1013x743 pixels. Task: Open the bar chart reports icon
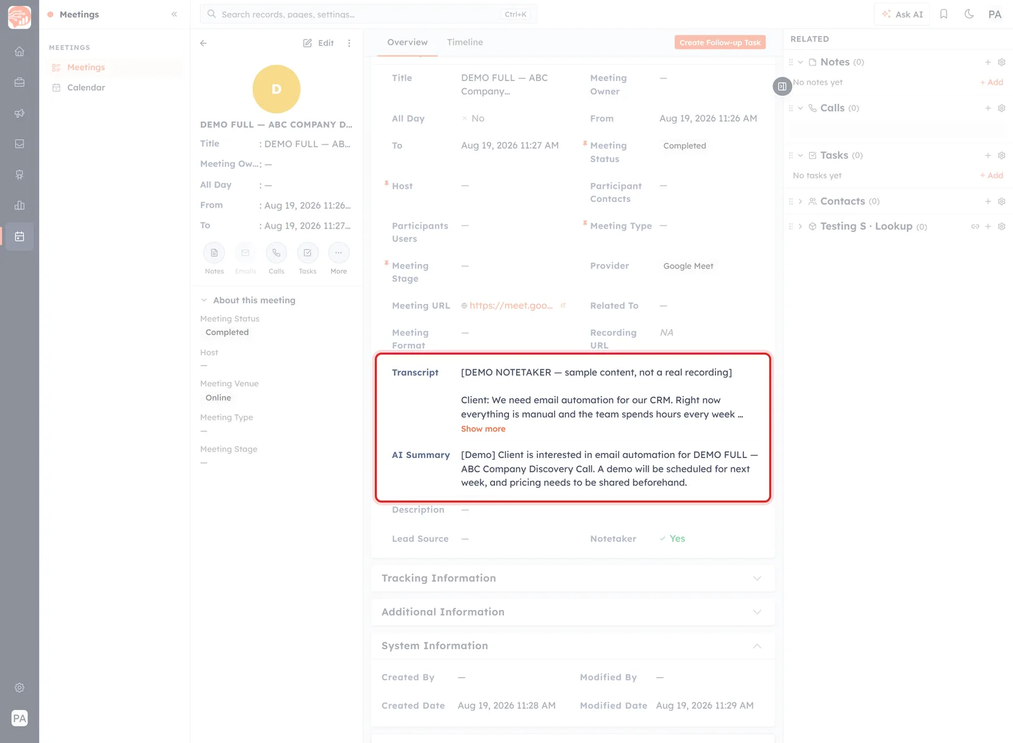pyautogui.click(x=20, y=205)
